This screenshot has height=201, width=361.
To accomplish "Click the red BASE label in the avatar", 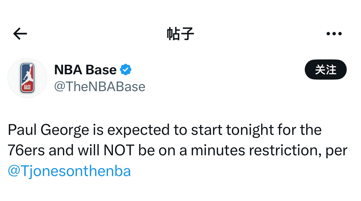I will (27, 87).
